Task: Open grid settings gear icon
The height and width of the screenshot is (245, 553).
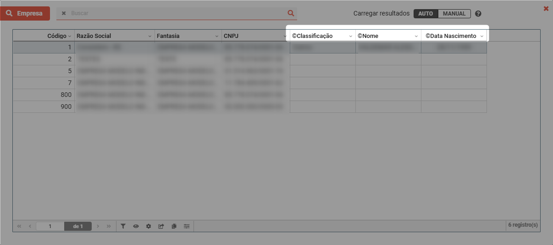Action: tap(149, 226)
